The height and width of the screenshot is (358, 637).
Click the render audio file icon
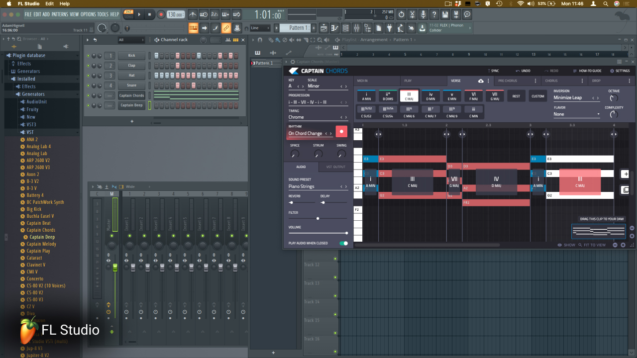tap(456, 14)
